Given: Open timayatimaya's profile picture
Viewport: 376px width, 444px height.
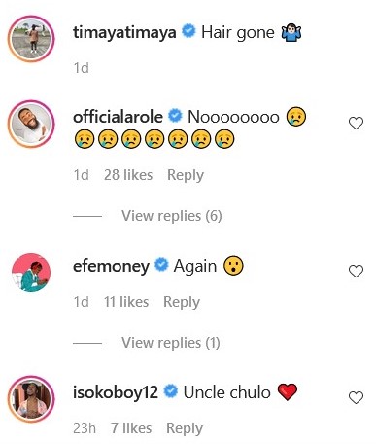Looking at the screenshot, I should point(31,39).
